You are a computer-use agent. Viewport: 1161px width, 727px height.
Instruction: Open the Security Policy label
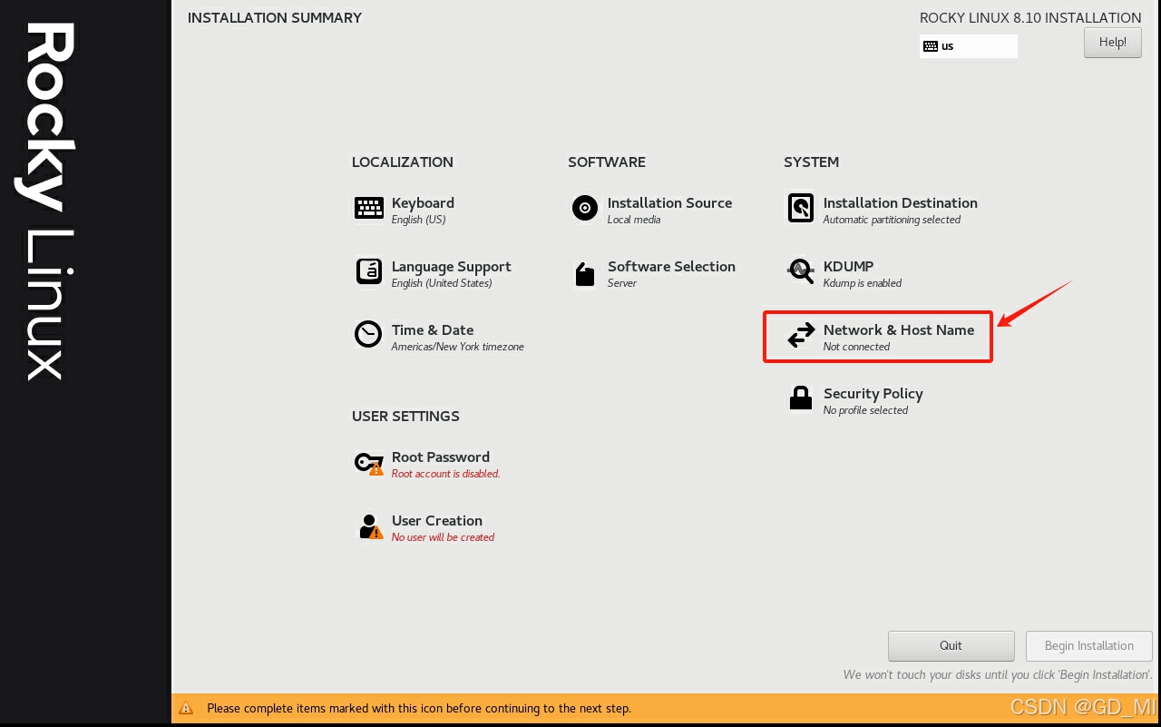tap(873, 393)
